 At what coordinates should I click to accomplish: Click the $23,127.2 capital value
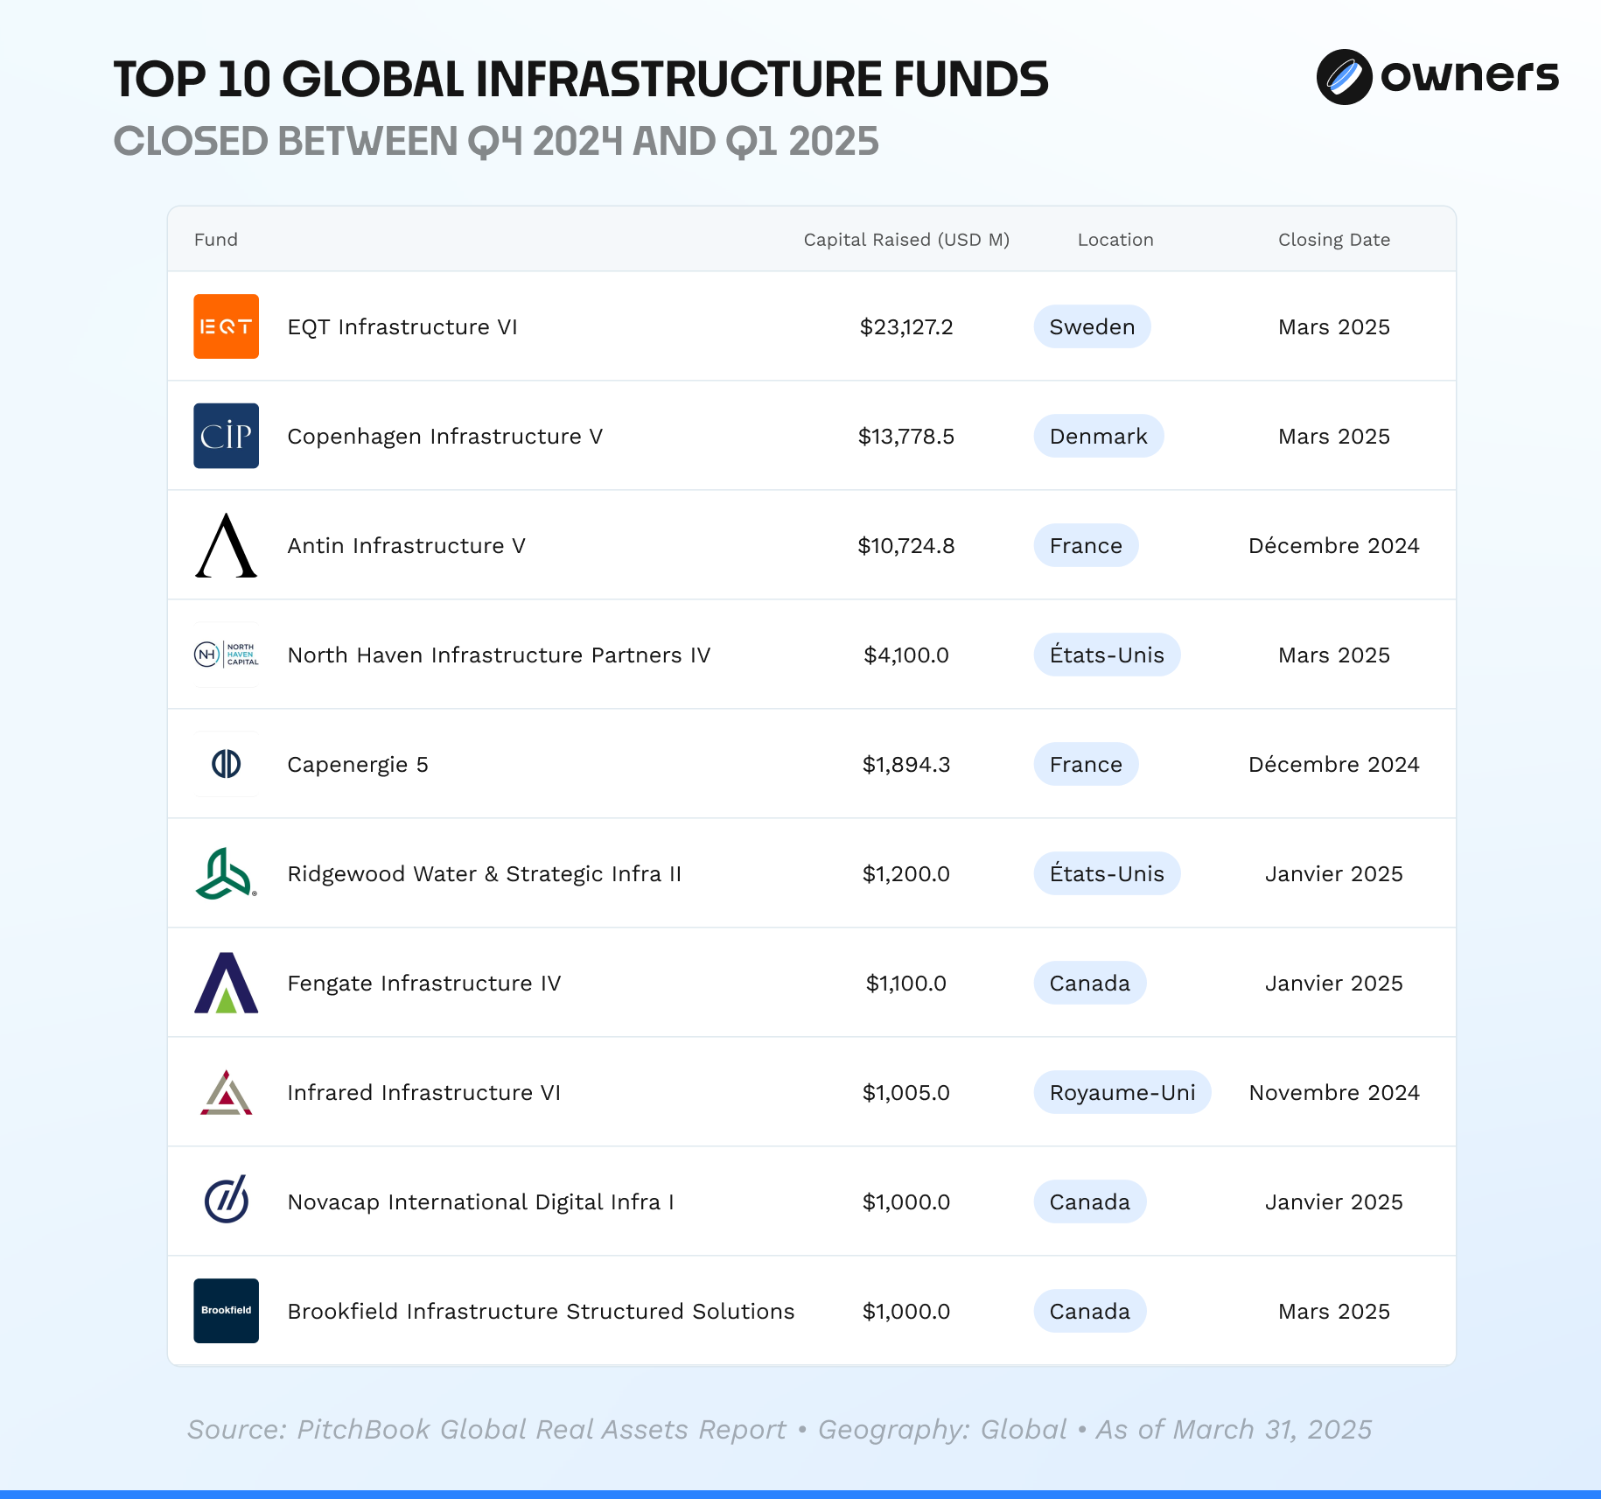[x=906, y=326]
